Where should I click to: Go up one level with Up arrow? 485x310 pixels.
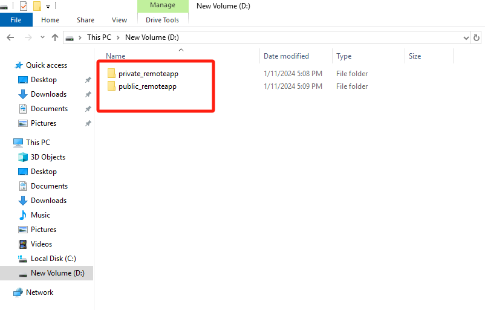click(x=55, y=37)
